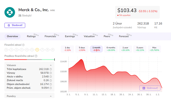
Task: Switch chart to 5 years range
Action: (x=140, y=49)
